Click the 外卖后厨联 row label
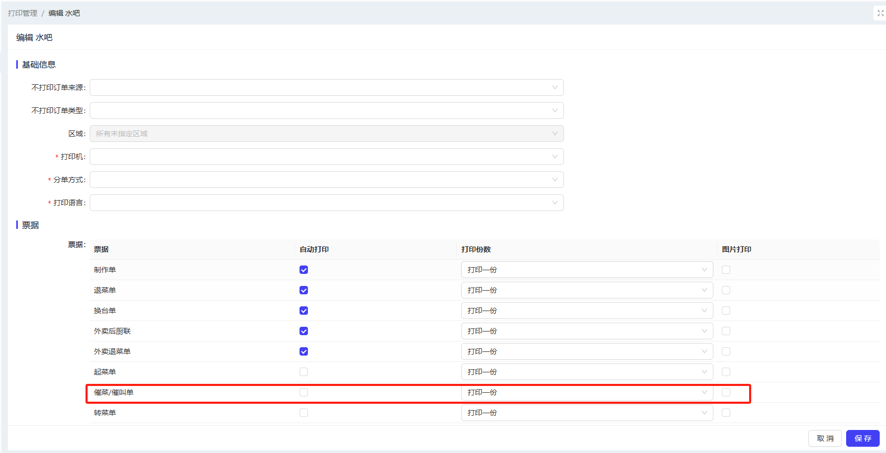 point(112,331)
